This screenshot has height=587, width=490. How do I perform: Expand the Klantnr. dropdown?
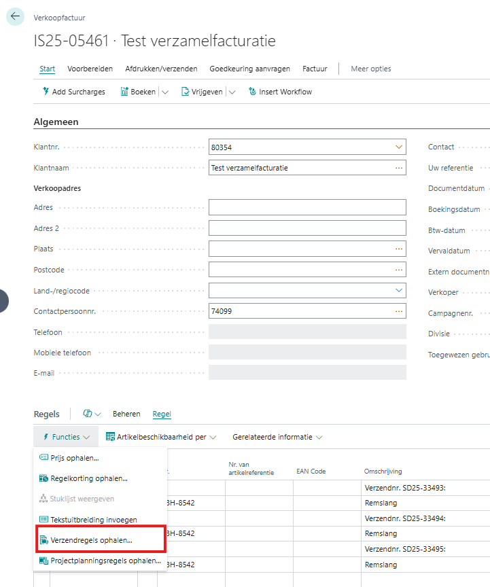pyautogui.click(x=398, y=147)
